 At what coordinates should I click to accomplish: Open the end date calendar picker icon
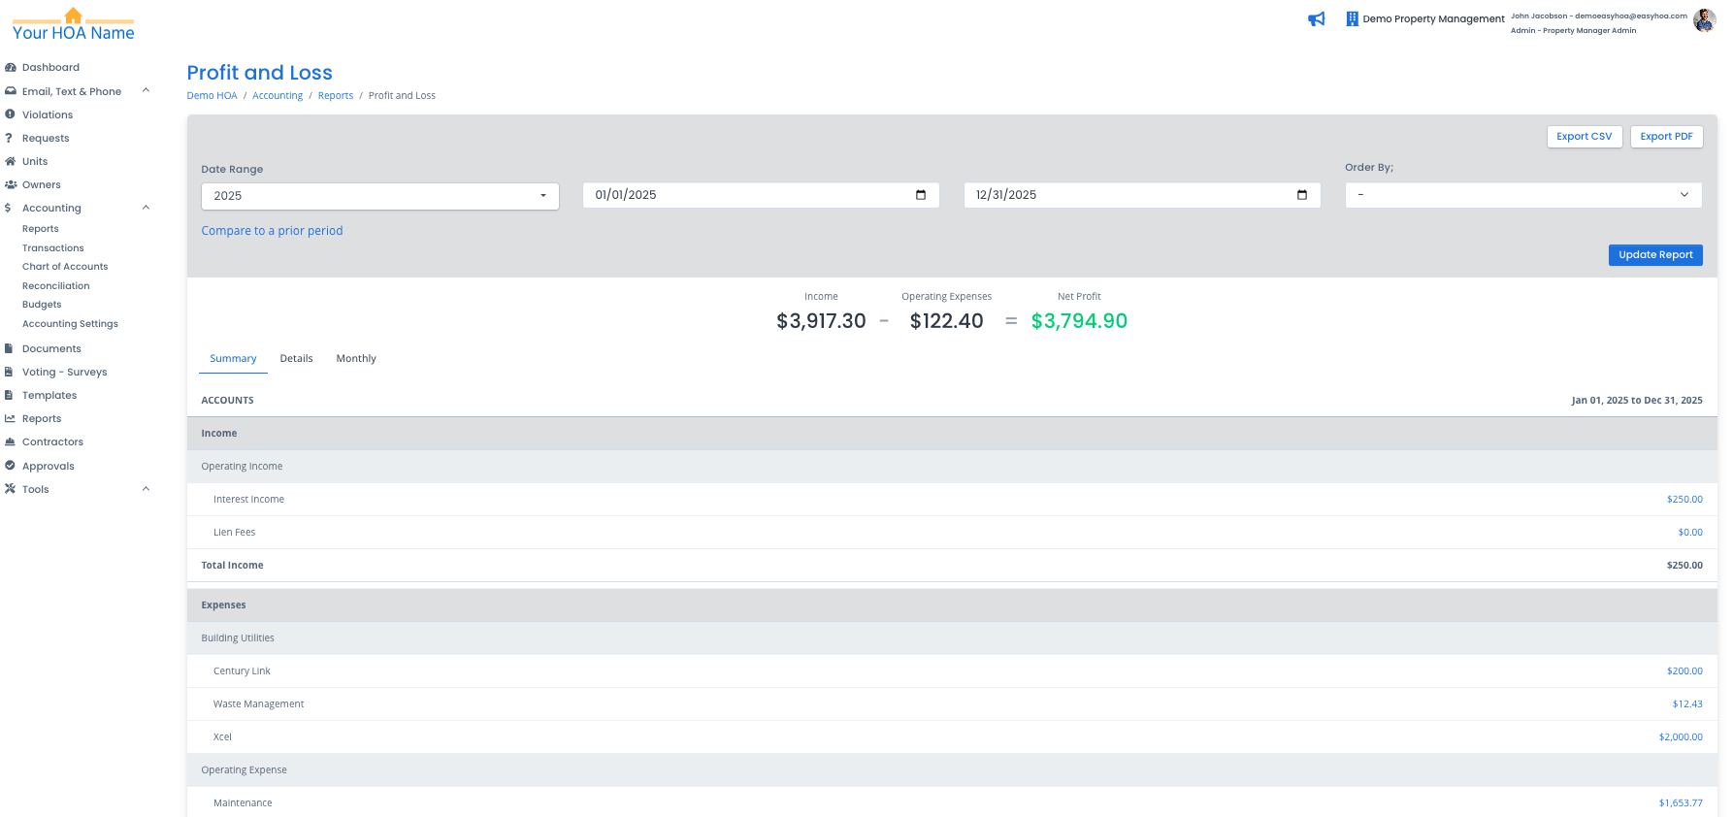(1302, 195)
